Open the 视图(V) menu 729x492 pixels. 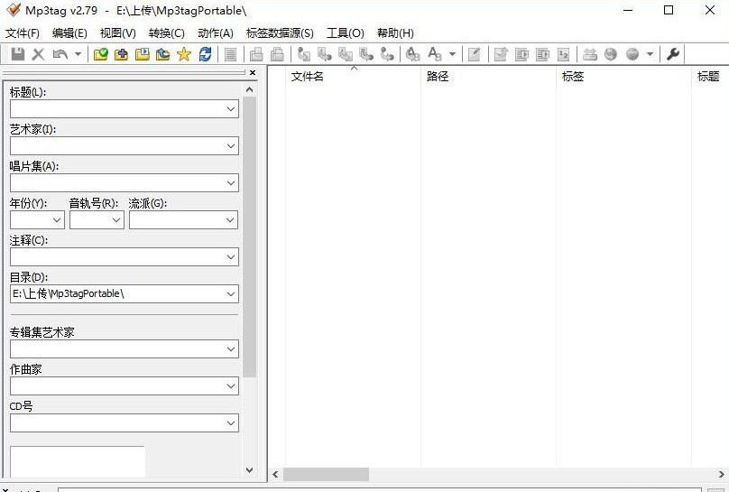118,33
